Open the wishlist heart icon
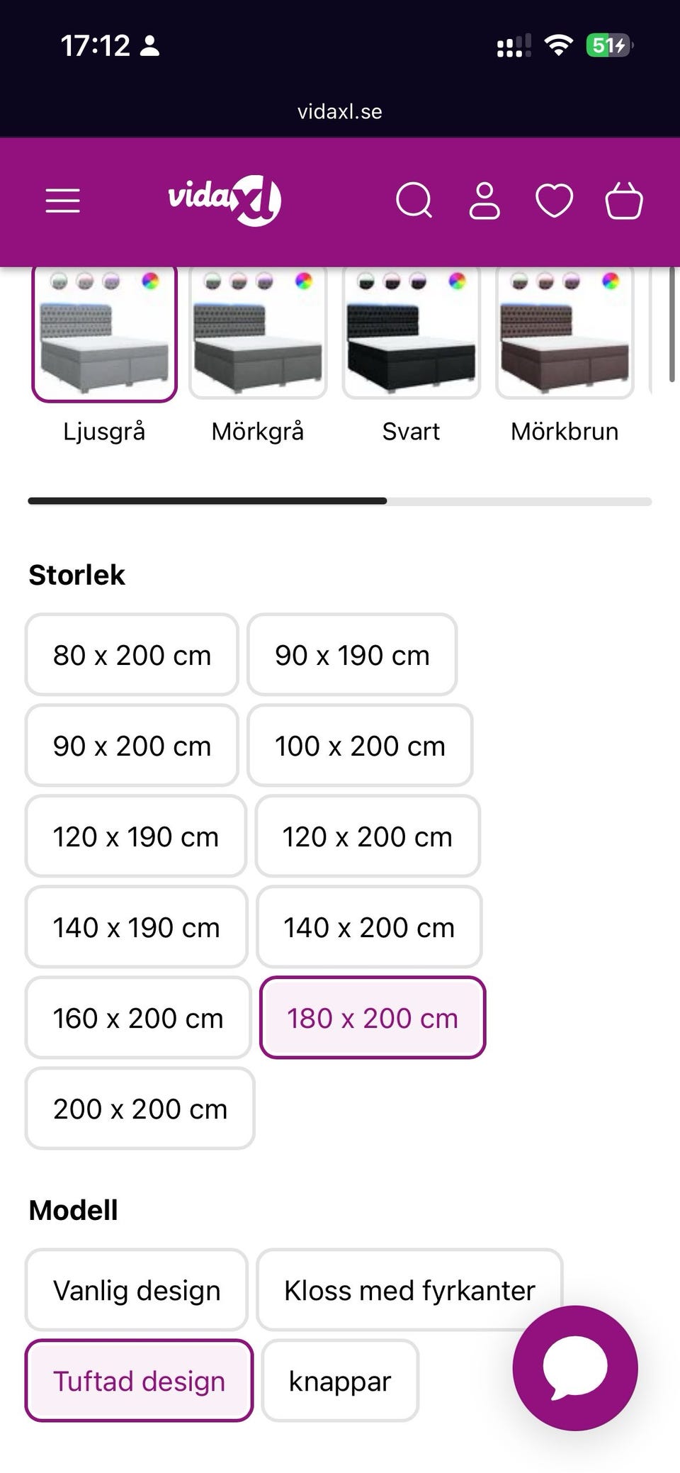The image size is (680, 1473). click(x=554, y=201)
